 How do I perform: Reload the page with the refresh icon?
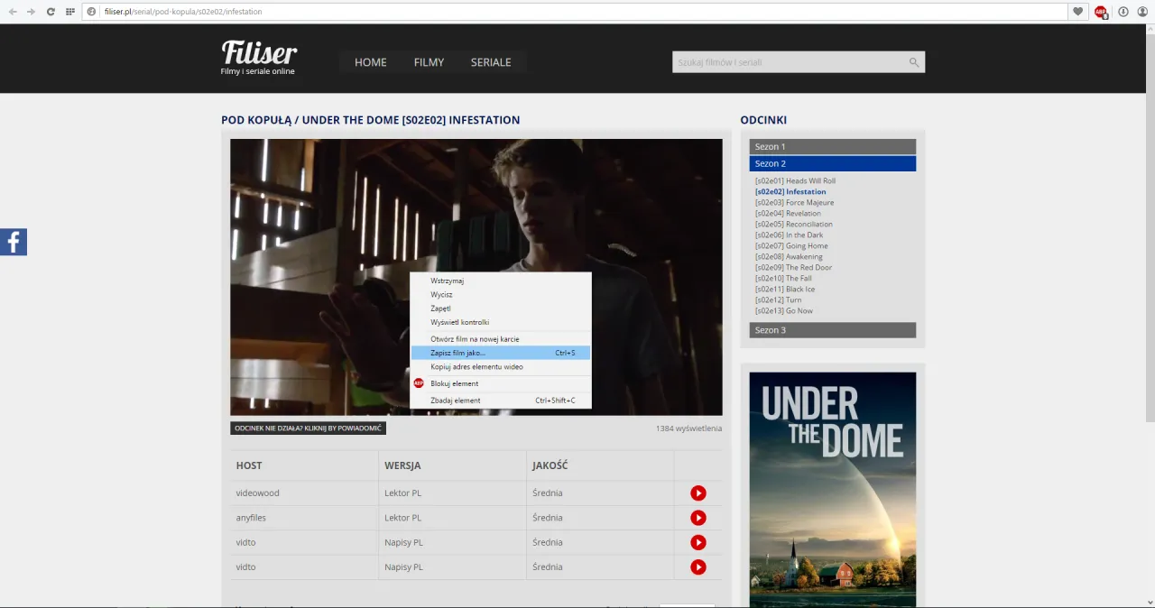tap(51, 12)
